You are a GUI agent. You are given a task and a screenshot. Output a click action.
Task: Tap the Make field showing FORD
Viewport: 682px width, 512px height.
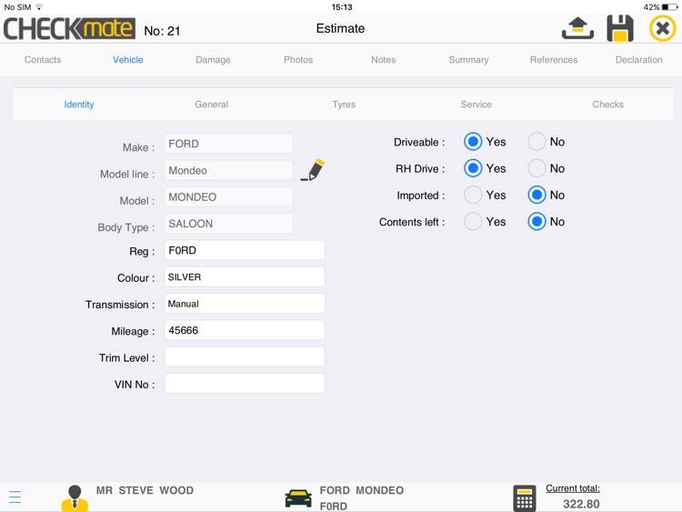(229, 144)
